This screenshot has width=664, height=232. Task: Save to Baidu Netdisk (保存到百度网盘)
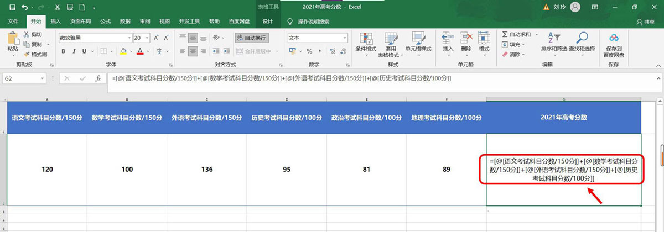[x=614, y=45]
